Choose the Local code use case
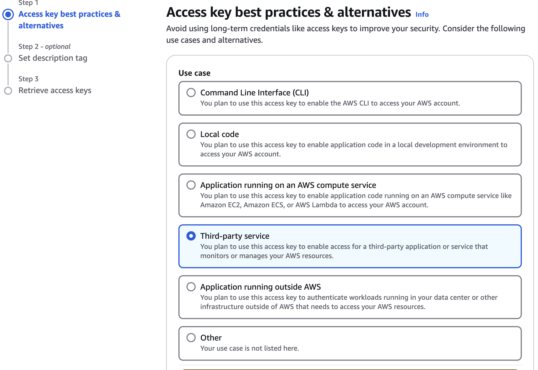Image resolution: width=538 pixels, height=370 pixels. [x=191, y=134]
